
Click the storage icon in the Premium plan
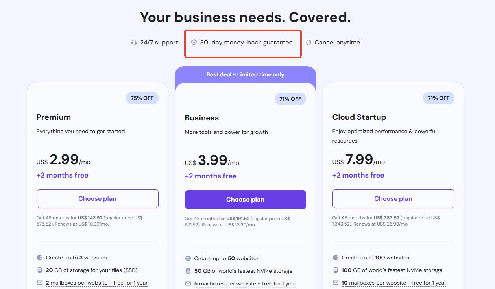click(40, 270)
